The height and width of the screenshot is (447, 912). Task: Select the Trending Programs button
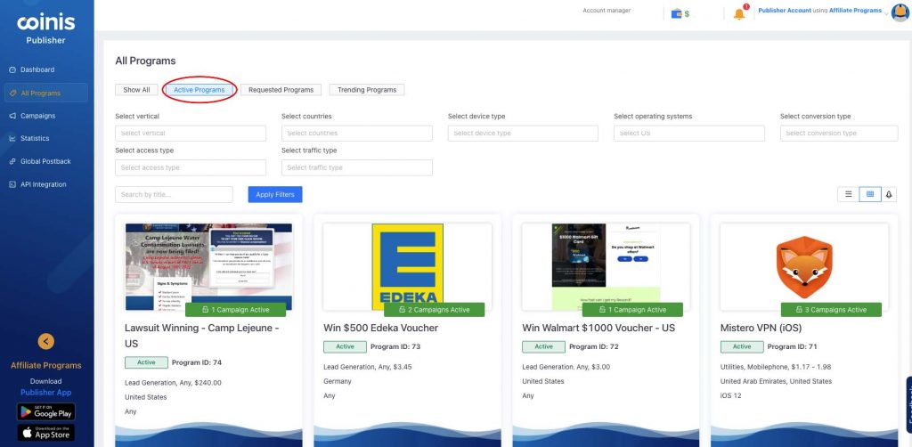point(367,90)
